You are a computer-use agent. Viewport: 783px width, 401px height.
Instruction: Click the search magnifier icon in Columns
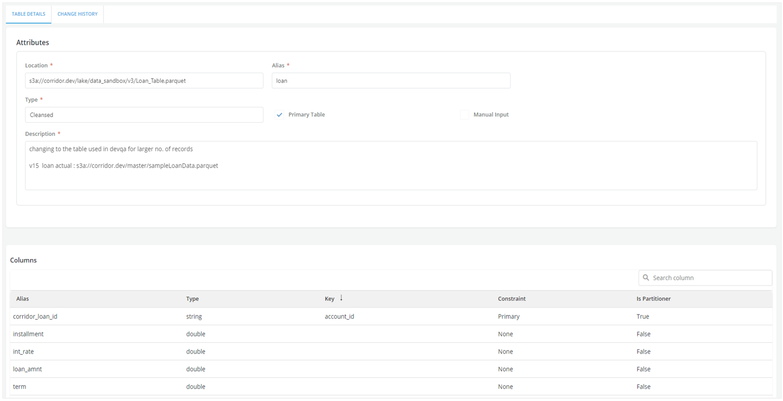click(x=646, y=278)
